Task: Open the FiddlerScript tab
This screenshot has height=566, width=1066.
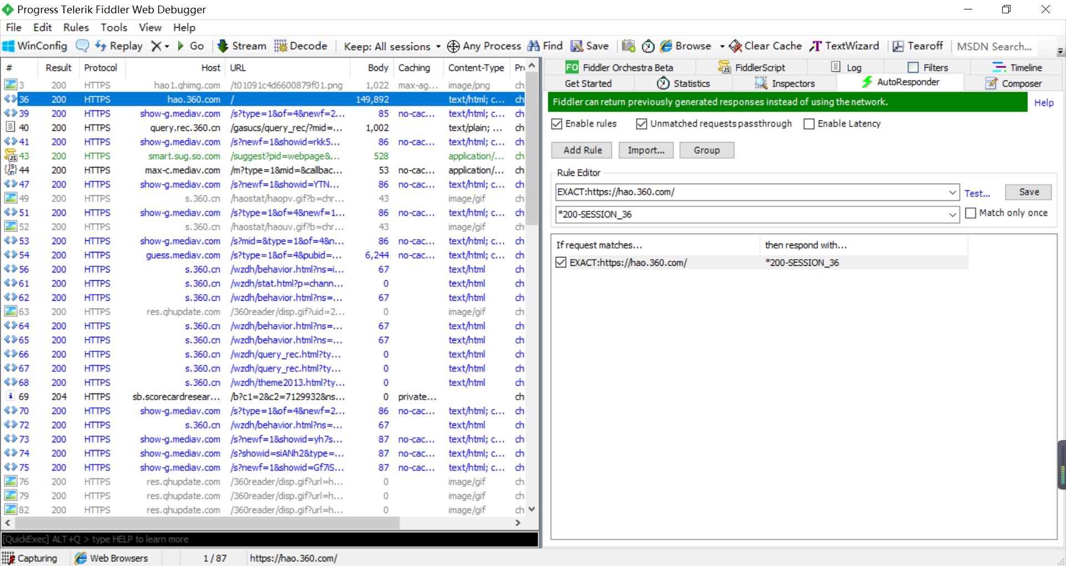Action: 751,68
